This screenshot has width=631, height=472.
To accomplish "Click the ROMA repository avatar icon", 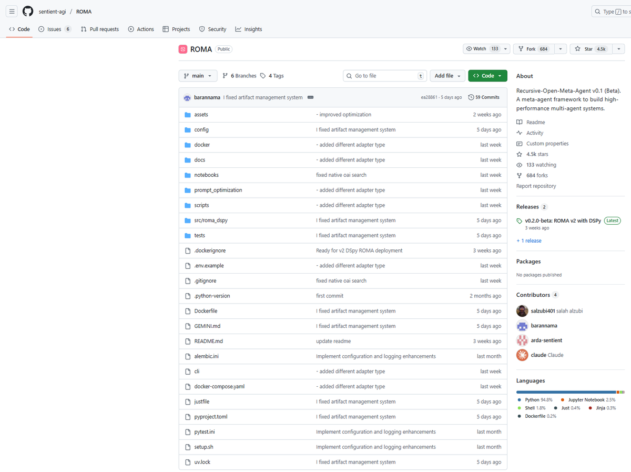I will (x=183, y=49).
